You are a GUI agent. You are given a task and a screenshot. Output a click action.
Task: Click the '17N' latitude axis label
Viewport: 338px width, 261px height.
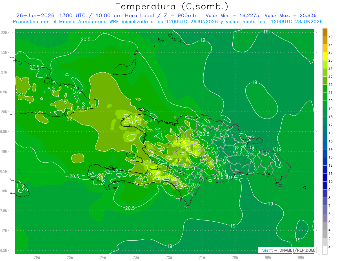[5, 231]
